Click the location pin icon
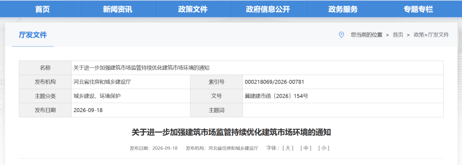The width and height of the screenshot is (462, 165). tap(341, 35)
